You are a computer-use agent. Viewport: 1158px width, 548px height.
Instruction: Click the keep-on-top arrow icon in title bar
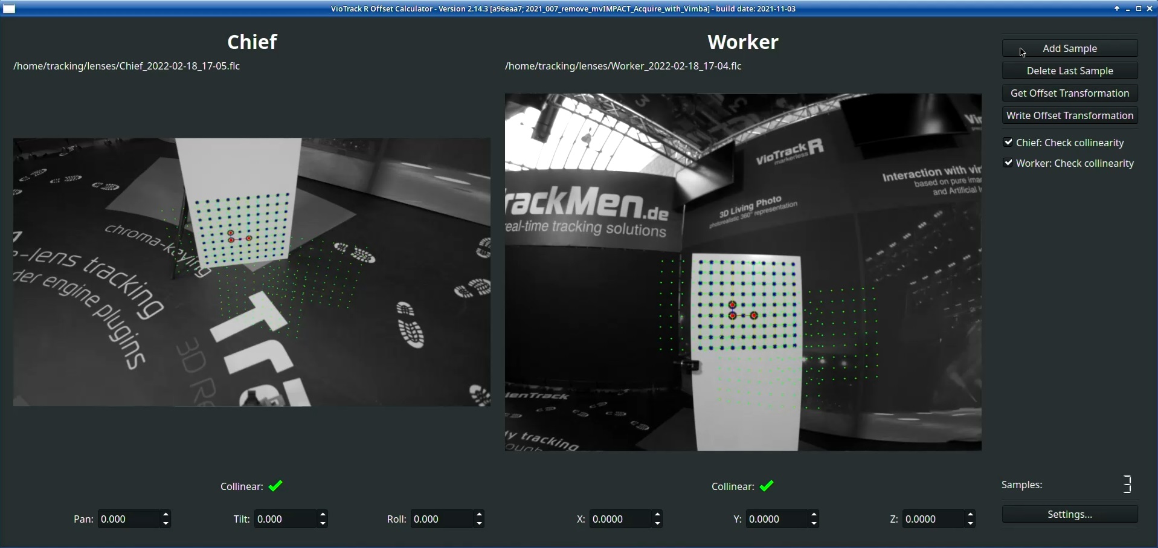coord(1116,8)
